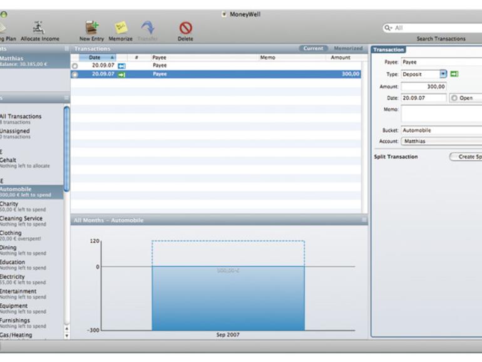This screenshot has width=482, height=362.
Task: Toggle the status circle of first transaction
Action: click(75, 66)
